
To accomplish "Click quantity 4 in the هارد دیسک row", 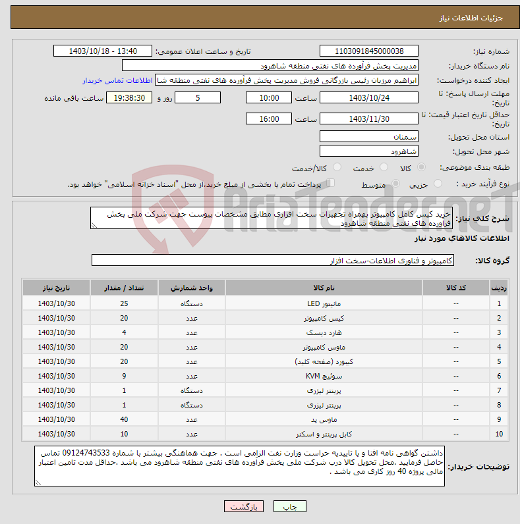I will pyautogui.click(x=124, y=333).
